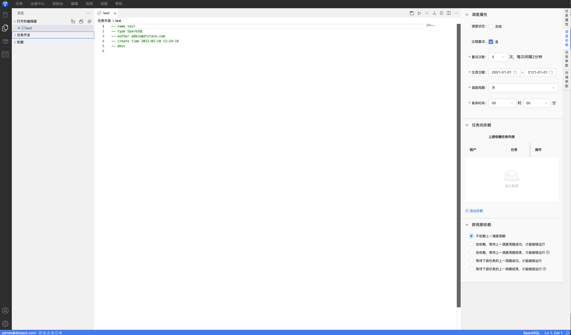571x335 pixels.
Task: Switch to 任务参数 side tab
Action: point(567,59)
